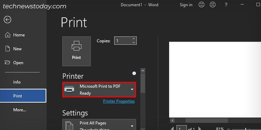Click Sign in at the top
The image size is (261, 130).
(186, 5)
